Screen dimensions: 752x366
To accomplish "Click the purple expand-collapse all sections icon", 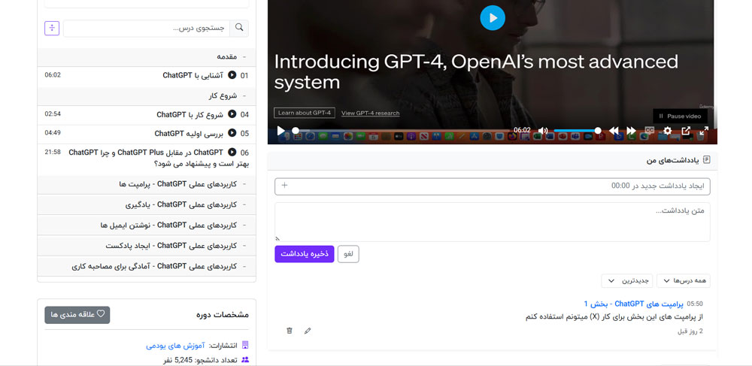I will tap(52, 29).
